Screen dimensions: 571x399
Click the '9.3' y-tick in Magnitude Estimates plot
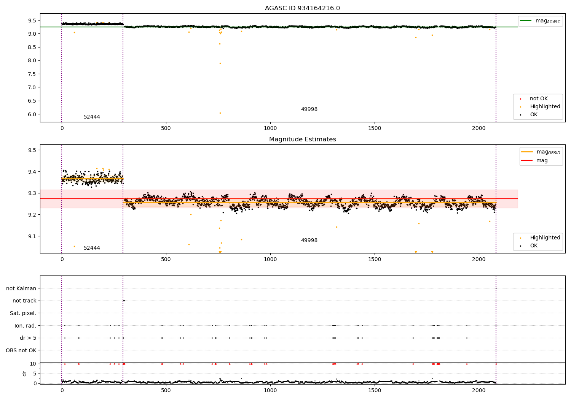32,193
